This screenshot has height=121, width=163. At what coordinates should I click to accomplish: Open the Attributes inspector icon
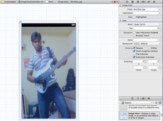click(143, 2)
